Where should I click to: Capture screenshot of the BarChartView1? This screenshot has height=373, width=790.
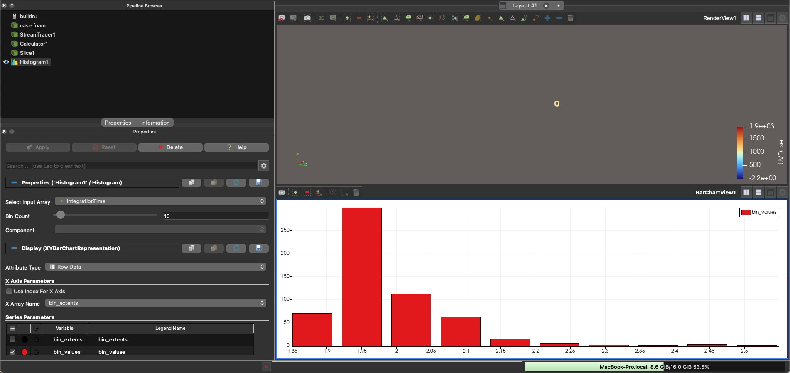(282, 192)
